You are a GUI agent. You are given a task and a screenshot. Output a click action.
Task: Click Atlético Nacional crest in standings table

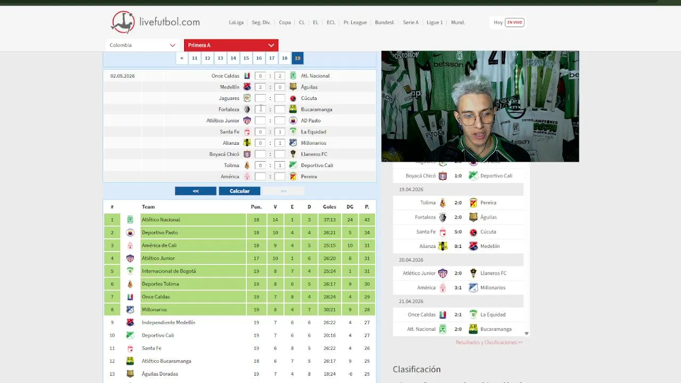coord(130,220)
